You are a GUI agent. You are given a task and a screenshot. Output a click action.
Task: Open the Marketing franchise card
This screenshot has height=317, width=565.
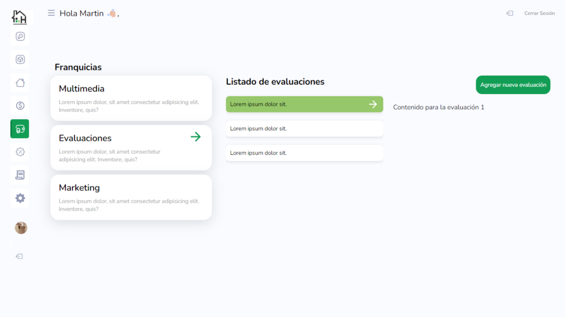point(131,197)
